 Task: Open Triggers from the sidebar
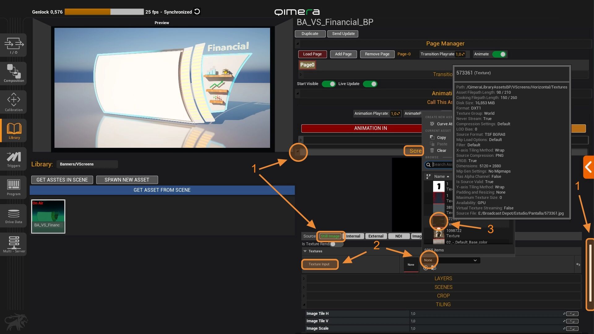point(14,159)
